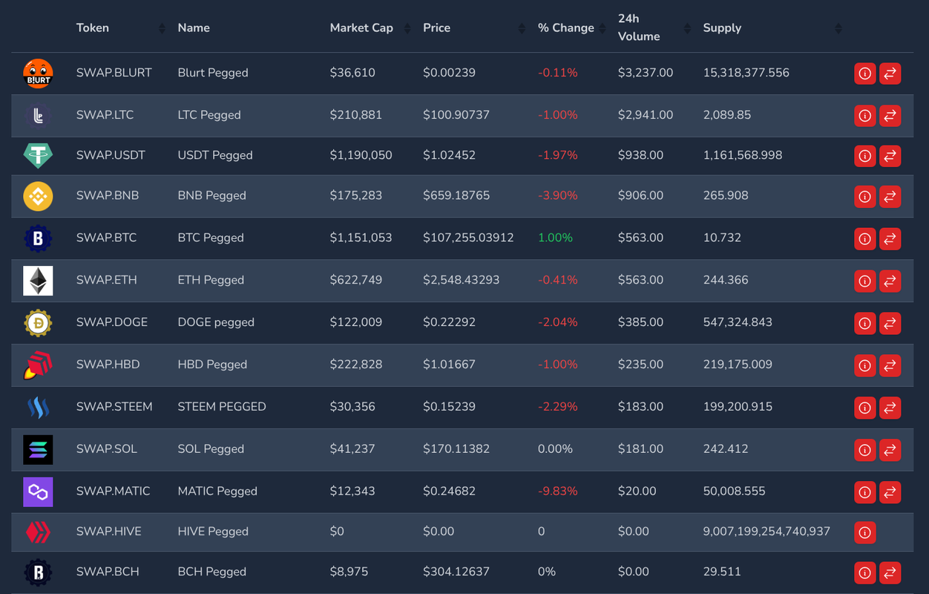Click the swap arrows for SWAP.BTC

(x=890, y=238)
